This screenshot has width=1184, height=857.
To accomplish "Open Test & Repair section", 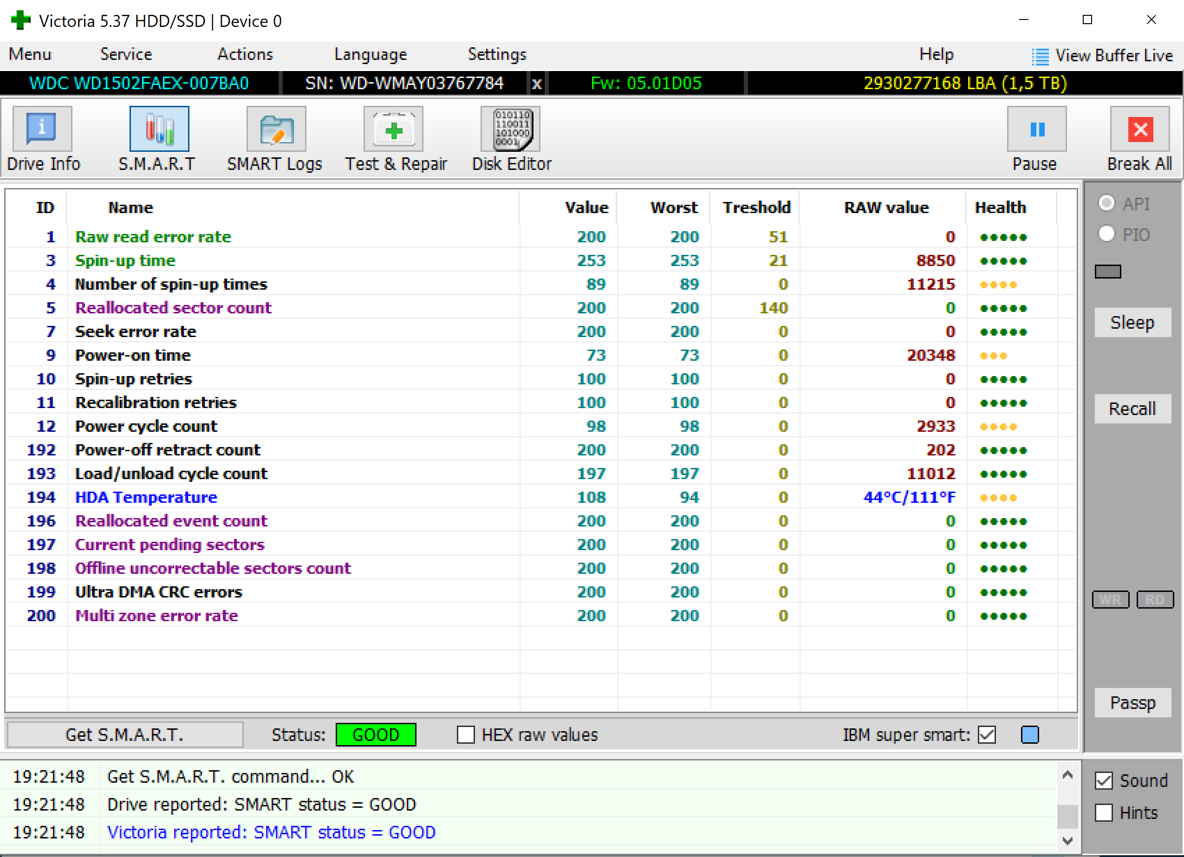I will coord(395,139).
